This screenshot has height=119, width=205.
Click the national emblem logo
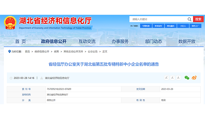10,23
